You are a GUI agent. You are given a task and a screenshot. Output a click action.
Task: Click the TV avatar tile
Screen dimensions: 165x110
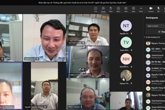click(x=126, y=42)
